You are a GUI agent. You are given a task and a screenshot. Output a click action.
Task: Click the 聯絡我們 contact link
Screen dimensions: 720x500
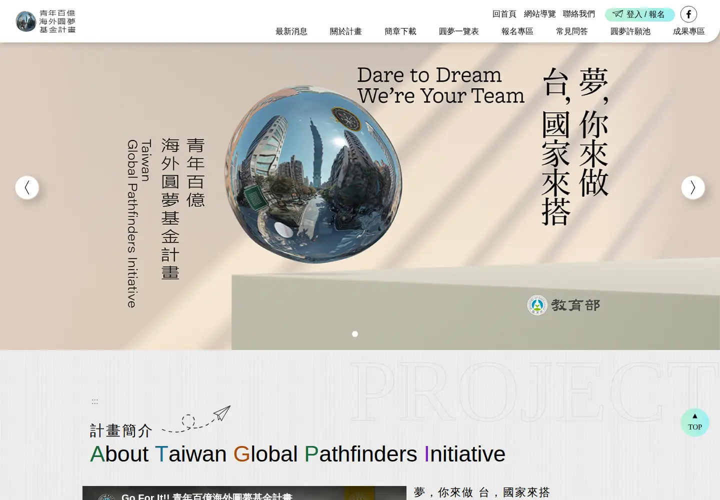579,14
